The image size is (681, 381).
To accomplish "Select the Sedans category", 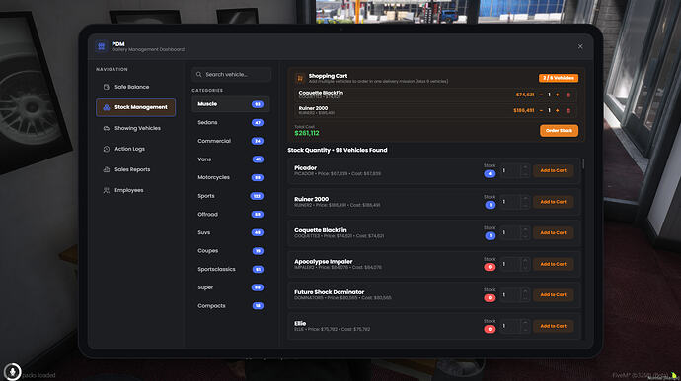I will click(231, 123).
